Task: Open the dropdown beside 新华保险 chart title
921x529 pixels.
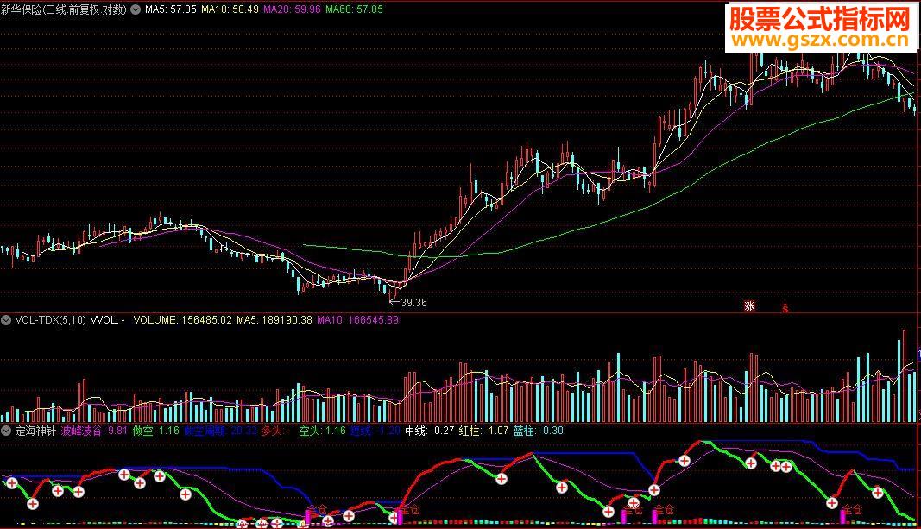Action: point(136,9)
